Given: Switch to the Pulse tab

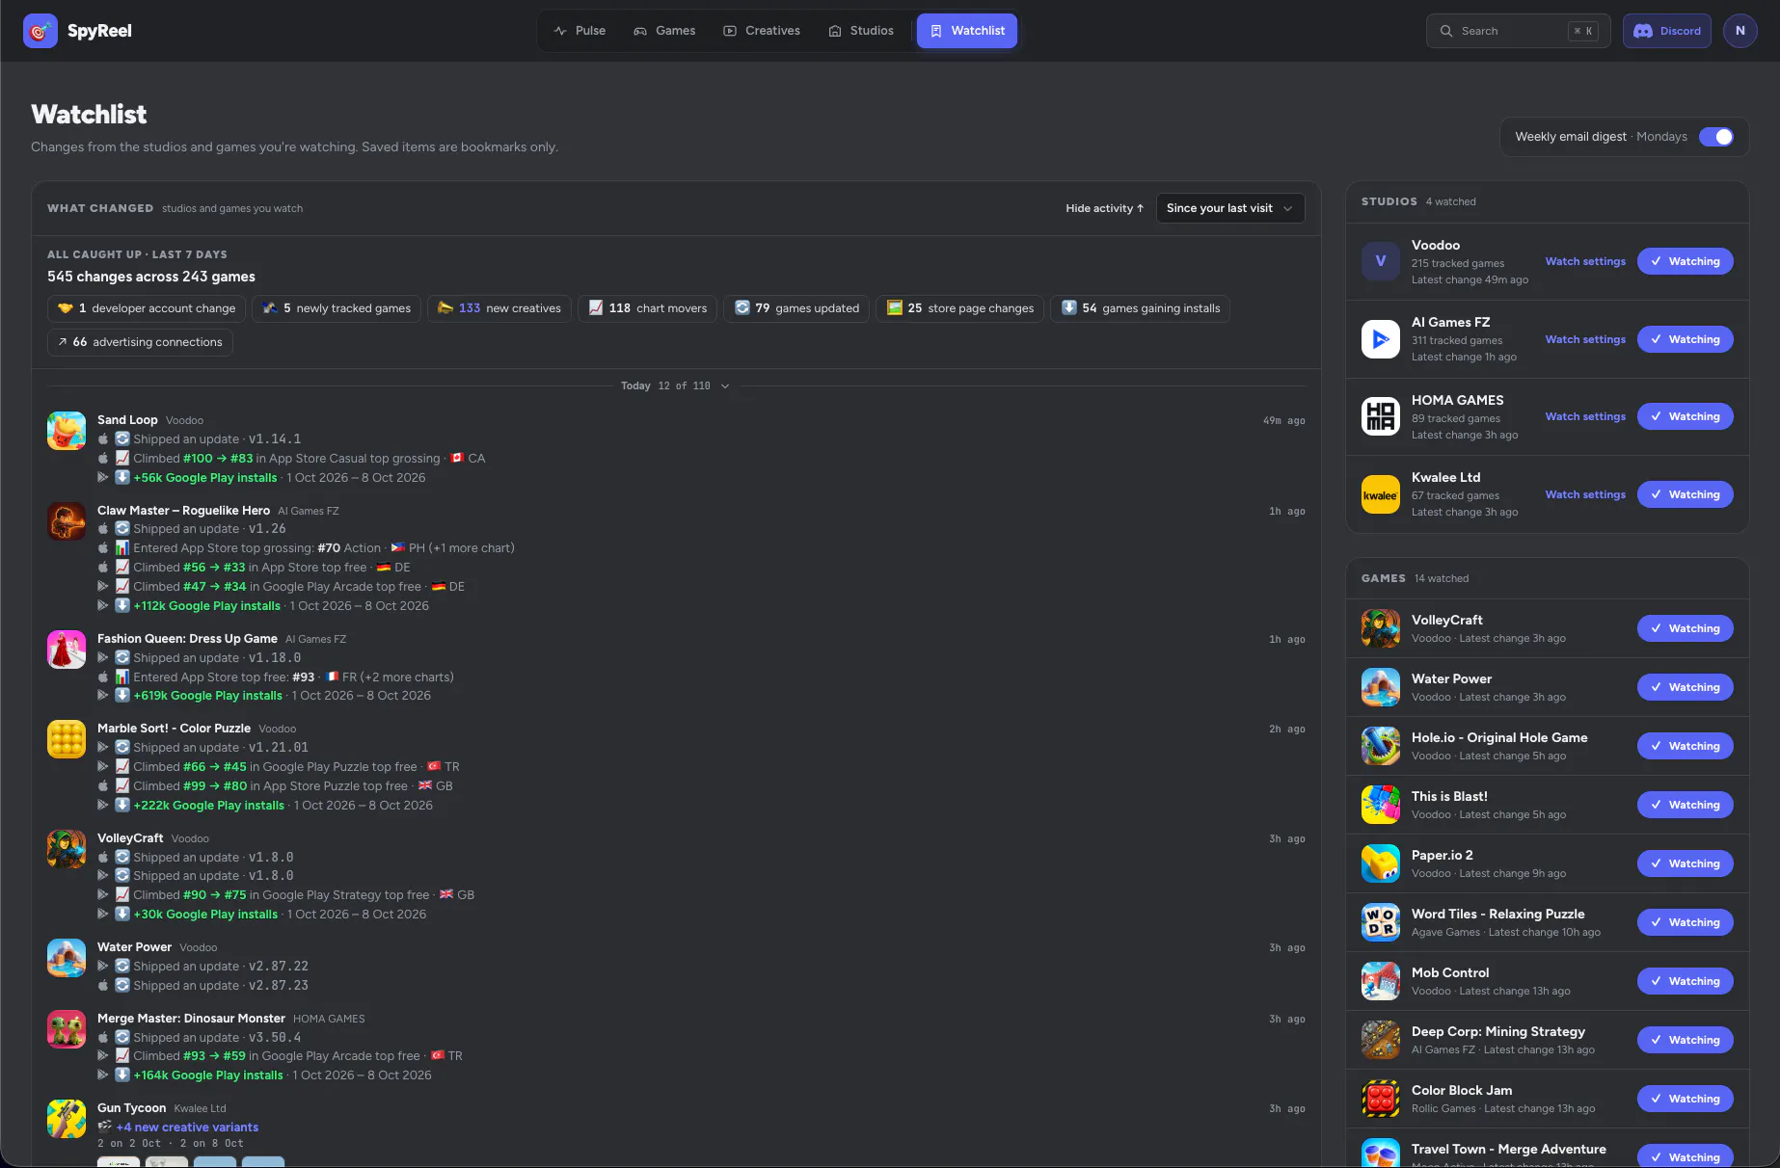Looking at the screenshot, I should point(580,31).
